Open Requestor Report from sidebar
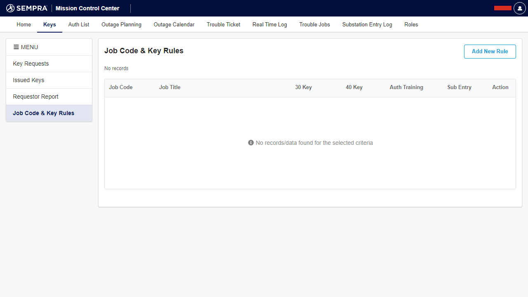528x297 pixels. click(x=35, y=97)
